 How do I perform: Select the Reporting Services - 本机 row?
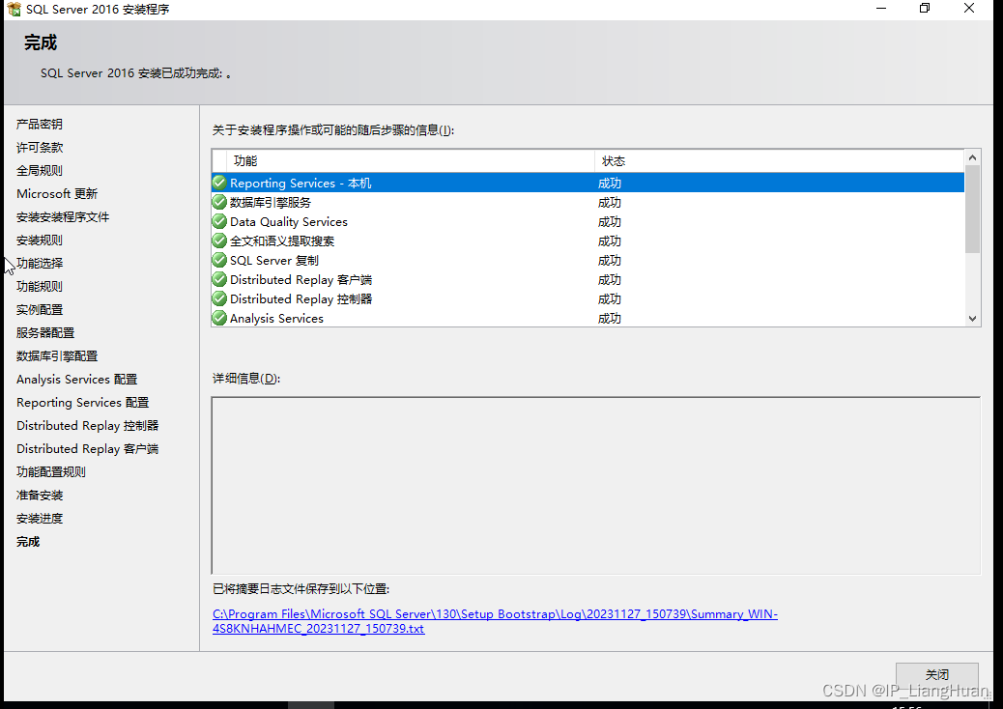point(587,183)
